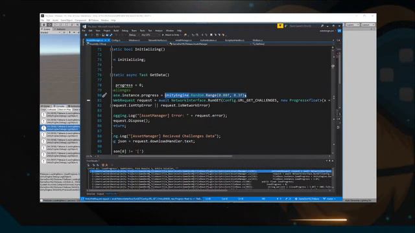This screenshot has width=415, height=233.
Task: Click 'request.Dispose();' on line 85
Action: pyautogui.click(x=132, y=121)
